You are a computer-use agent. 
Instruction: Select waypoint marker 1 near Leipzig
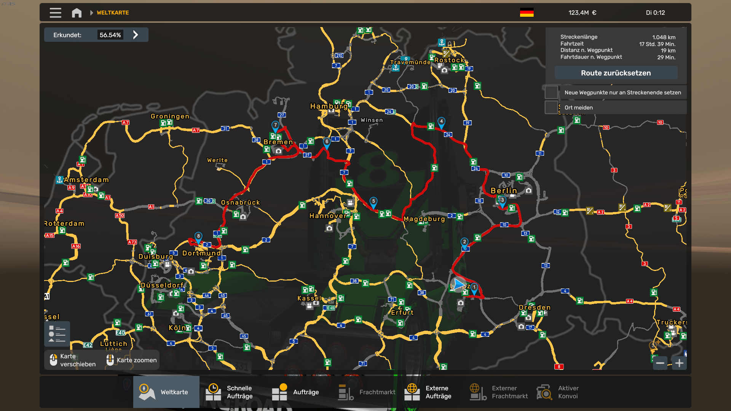click(474, 288)
